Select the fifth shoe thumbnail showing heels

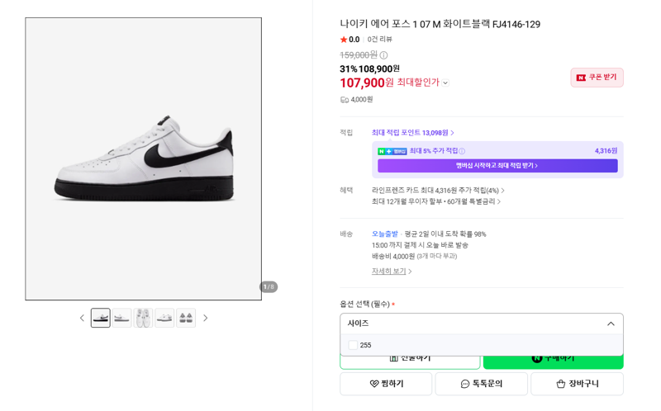[186, 318]
